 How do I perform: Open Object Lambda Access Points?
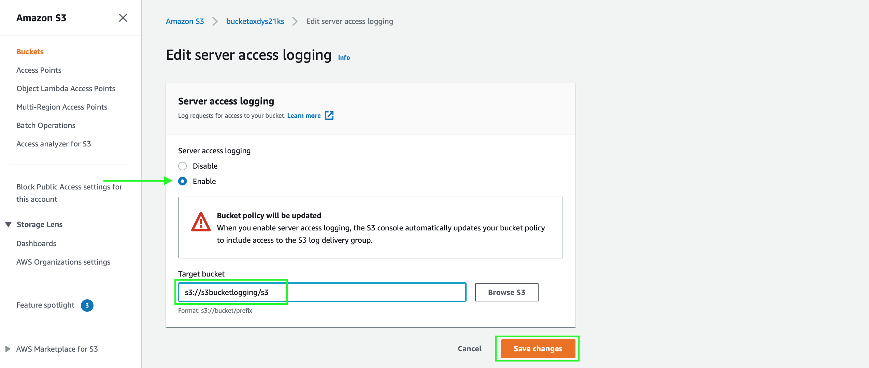tap(66, 88)
